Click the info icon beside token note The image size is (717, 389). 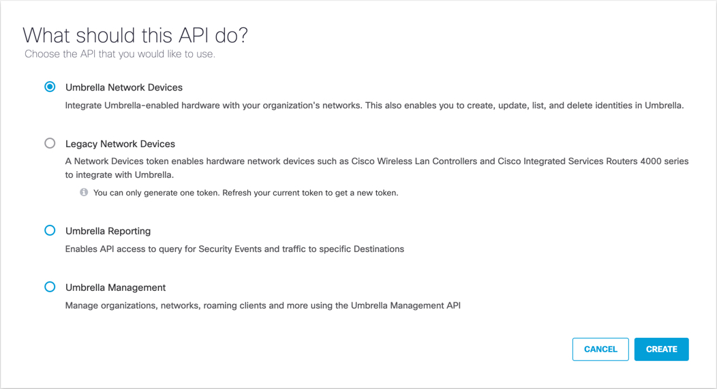point(84,192)
